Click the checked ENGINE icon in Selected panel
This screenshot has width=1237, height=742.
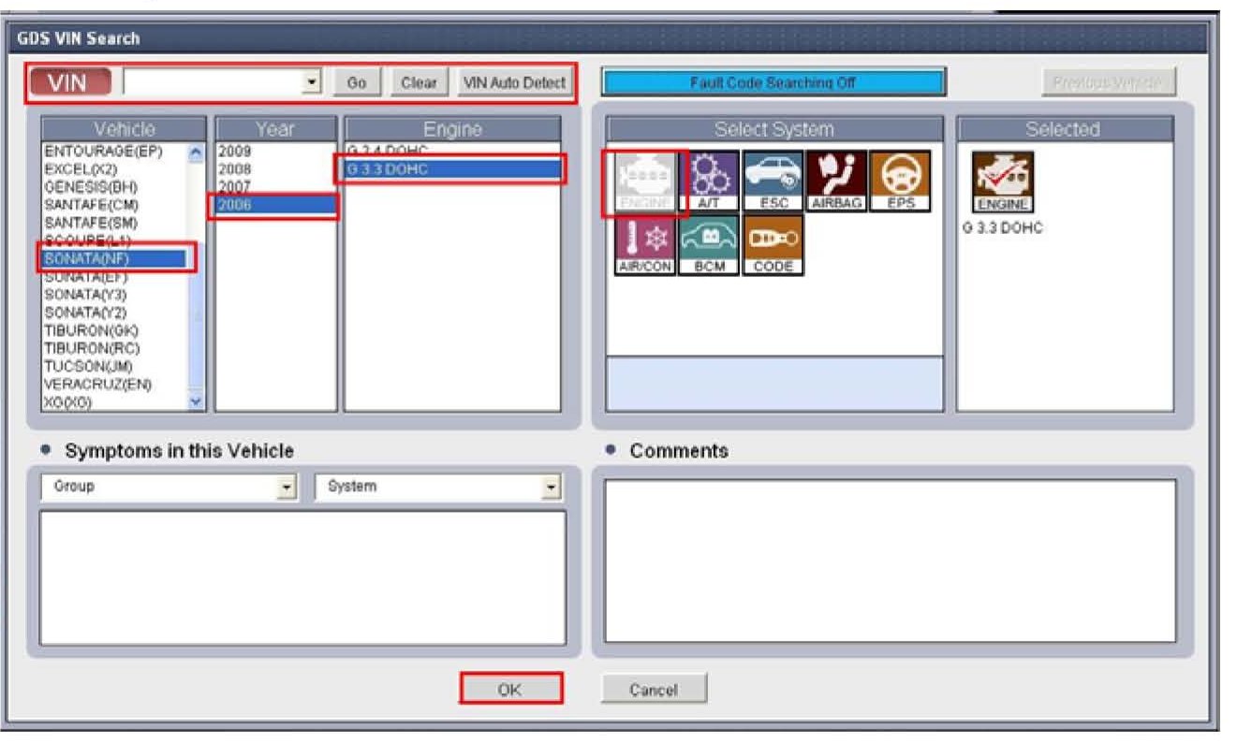(1003, 182)
